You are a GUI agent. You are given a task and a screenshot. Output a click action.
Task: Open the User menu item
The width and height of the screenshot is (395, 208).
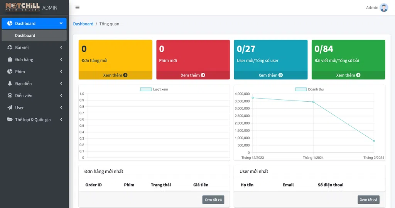tap(34, 107)
